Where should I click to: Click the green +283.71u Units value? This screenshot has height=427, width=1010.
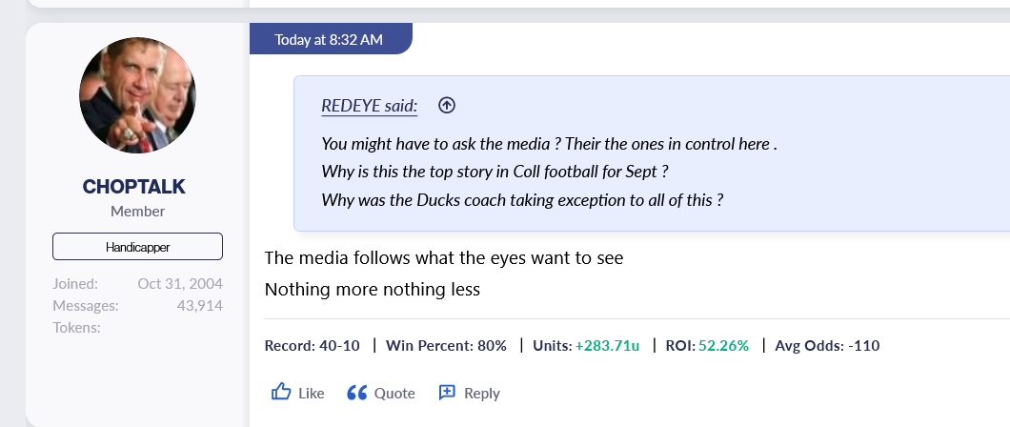[x=607, y=345]
